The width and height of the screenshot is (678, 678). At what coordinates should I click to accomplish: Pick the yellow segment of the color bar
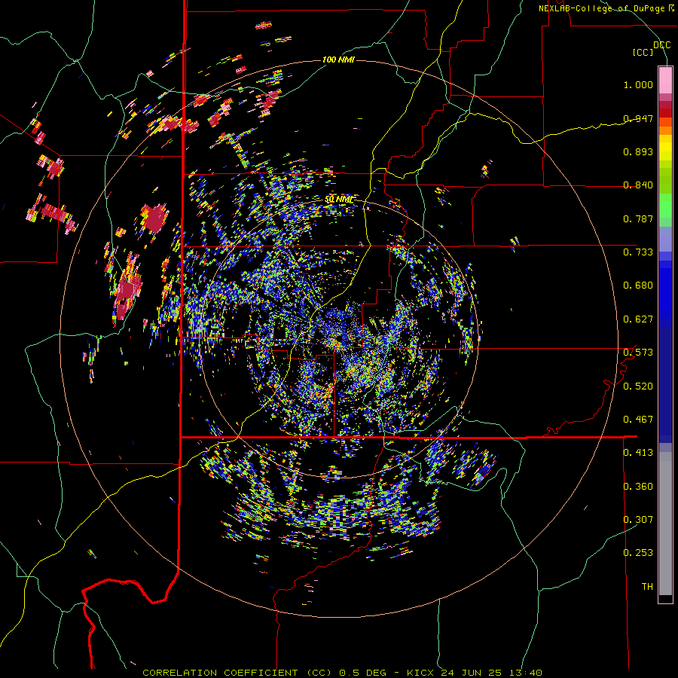(x=665, y=148)
